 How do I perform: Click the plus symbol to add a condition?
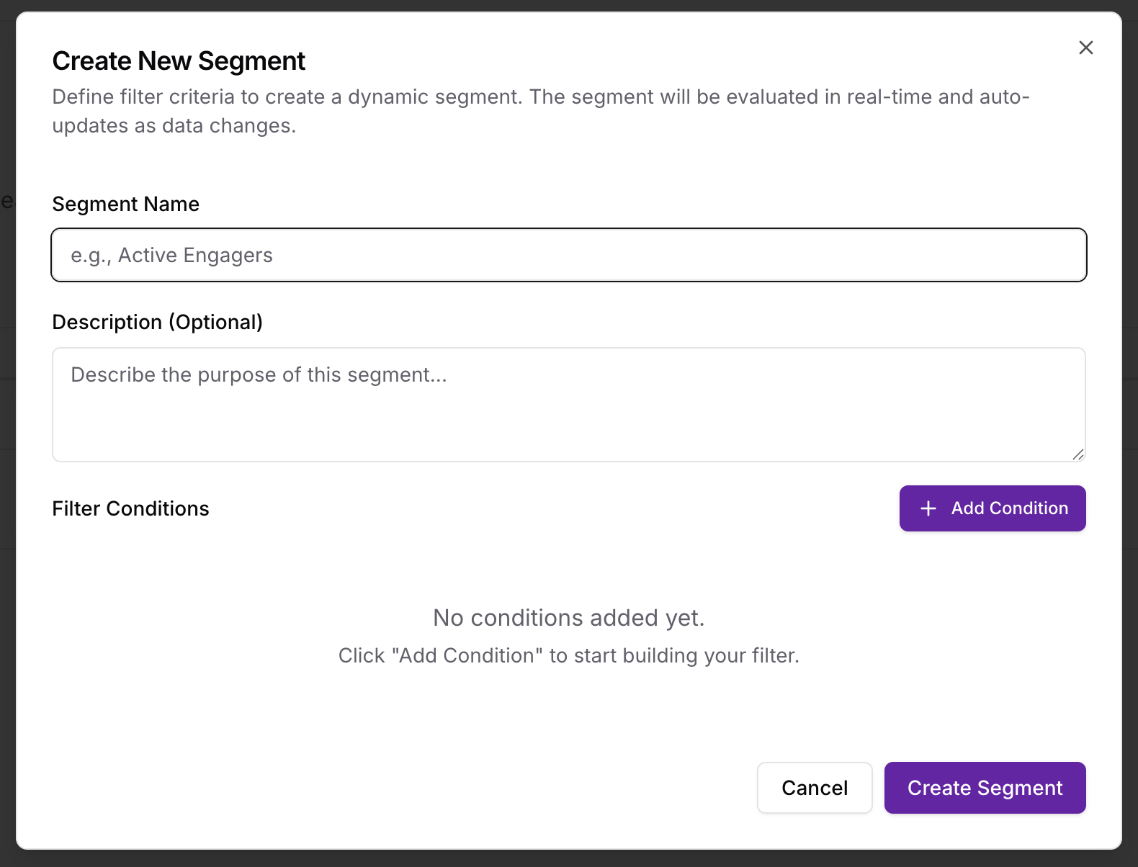(928, 508)
